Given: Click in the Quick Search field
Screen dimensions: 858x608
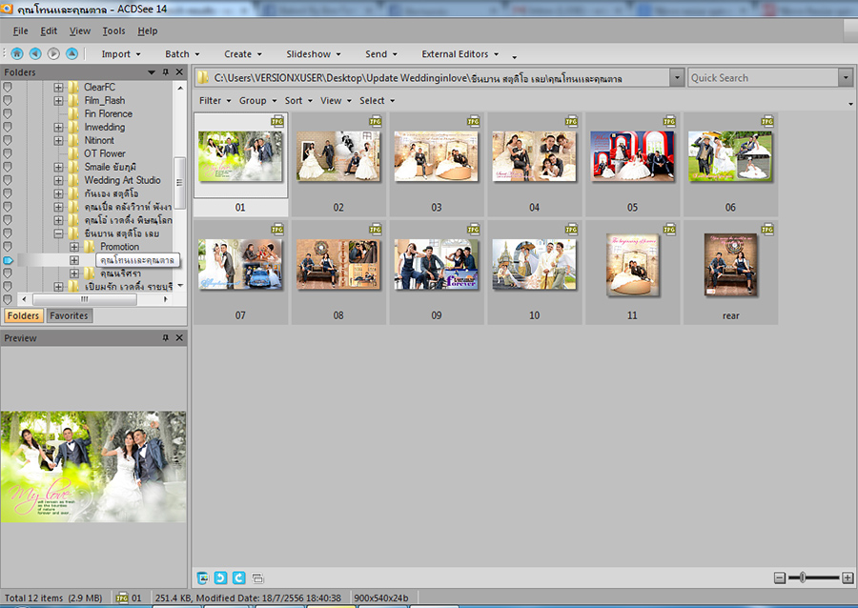Looking at the screenshot, I should click(x=764, y=77).
